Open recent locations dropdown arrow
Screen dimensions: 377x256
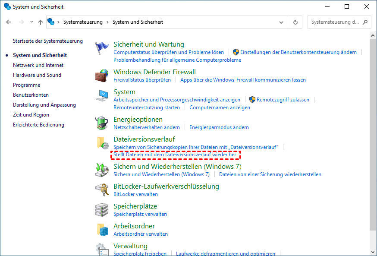31,22
